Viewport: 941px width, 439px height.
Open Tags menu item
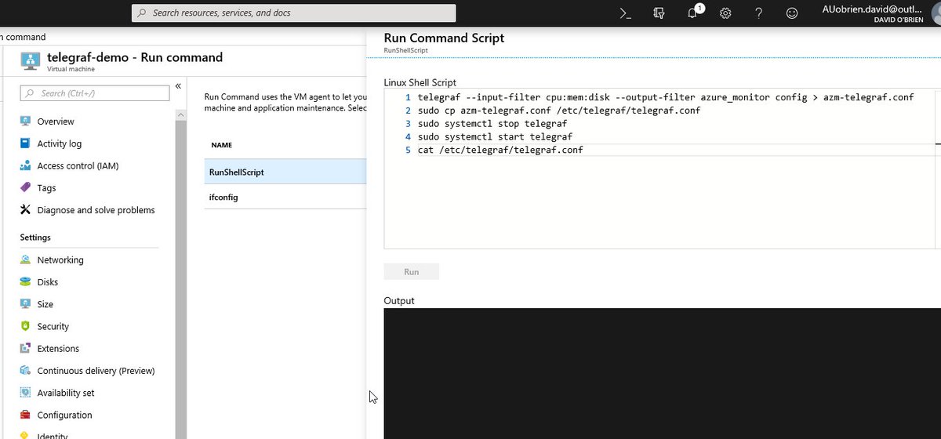tap(46, 188)
